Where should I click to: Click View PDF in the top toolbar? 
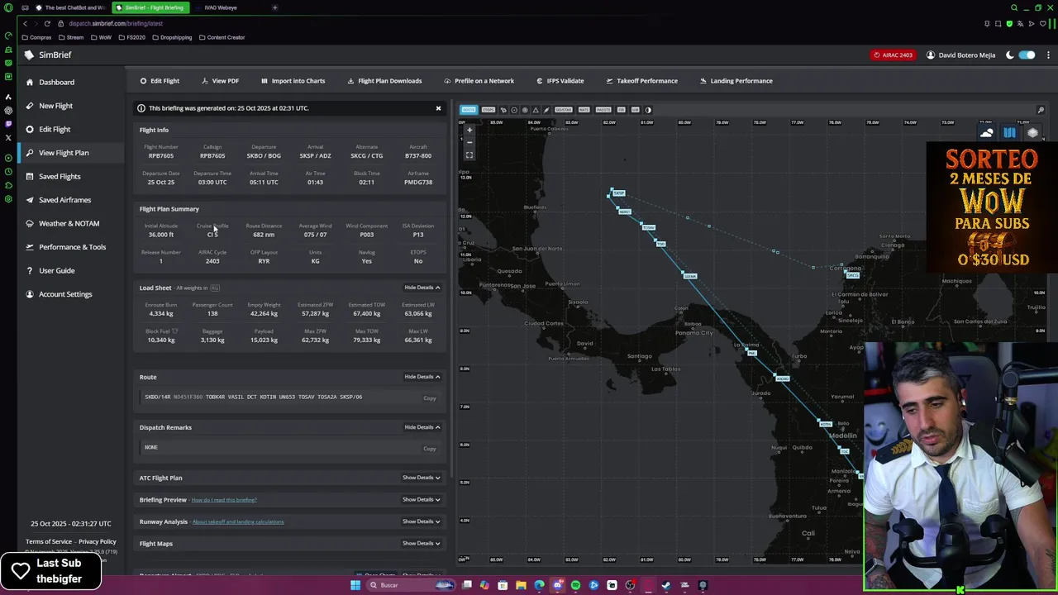(220, 81)
